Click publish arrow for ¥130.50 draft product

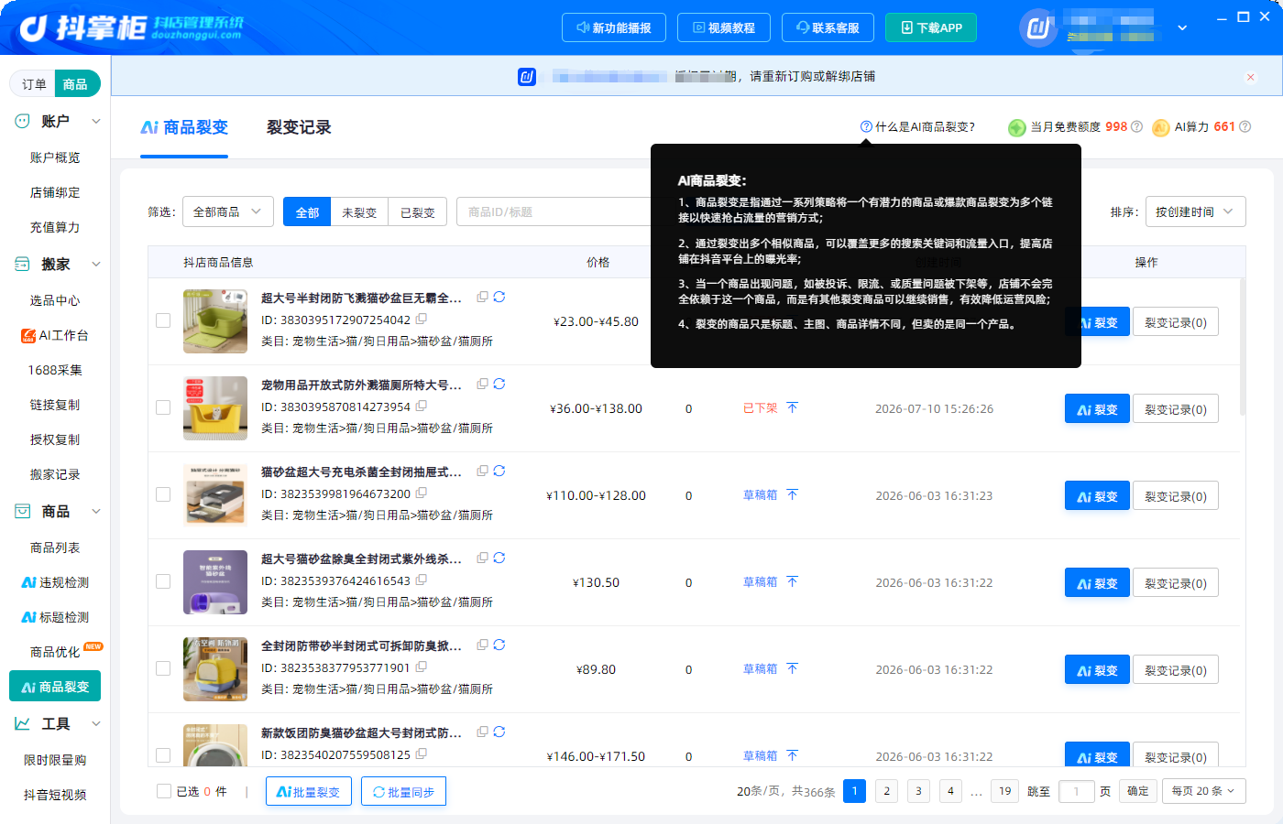pyautogui.click(x=793, y=582)
